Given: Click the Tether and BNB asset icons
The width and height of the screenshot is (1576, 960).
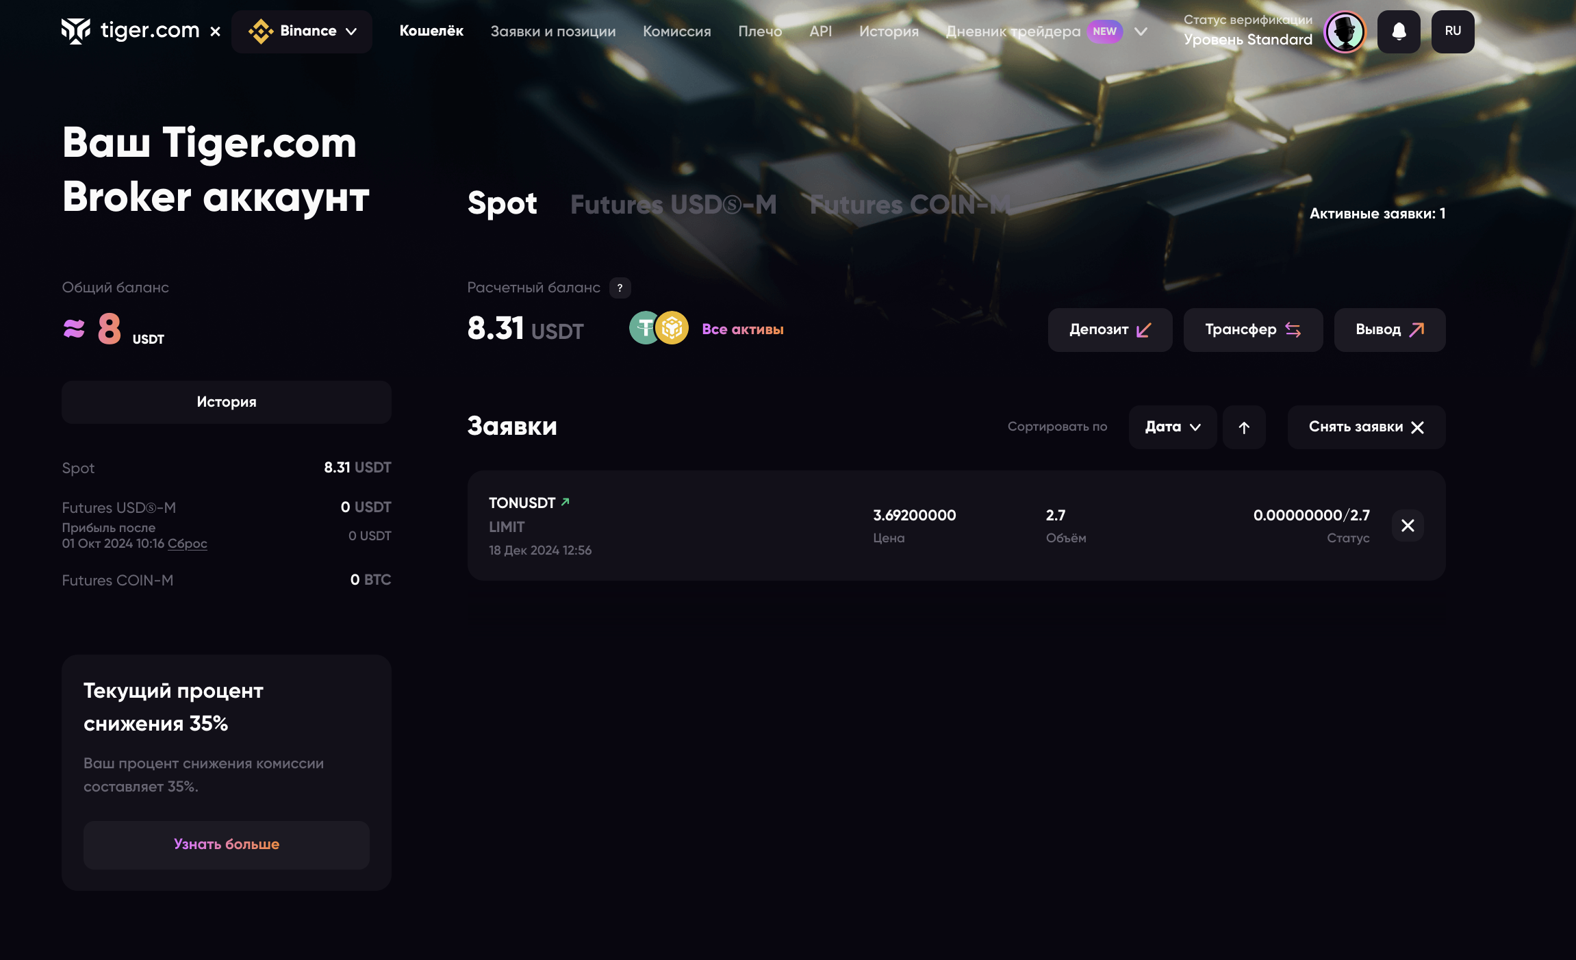Looking at the screenshot, I should tap(659, 328).
